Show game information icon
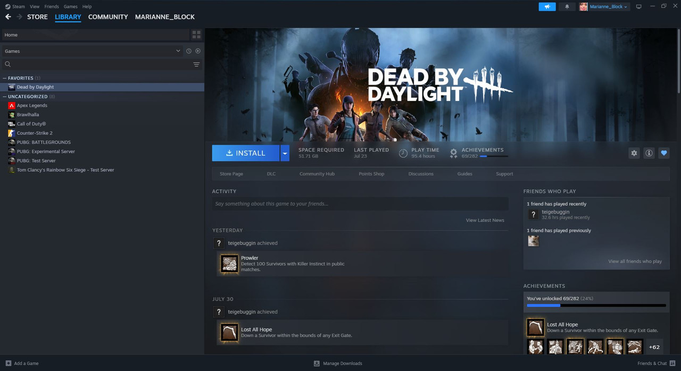Viewport: 681px width, 371px height. pos(649,153)
